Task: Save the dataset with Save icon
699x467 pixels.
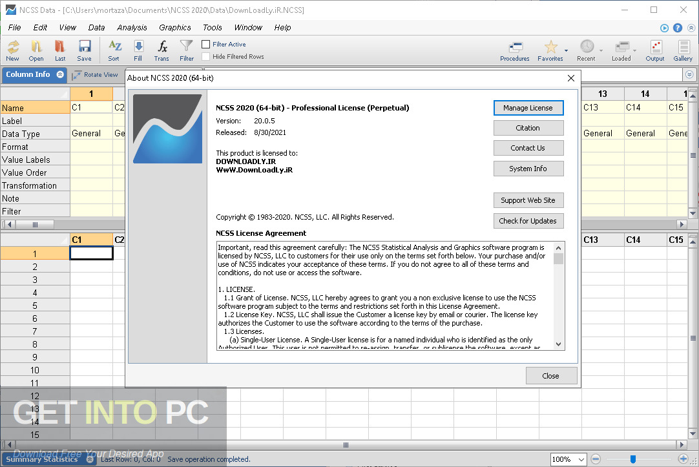Action: click(84, 50)
